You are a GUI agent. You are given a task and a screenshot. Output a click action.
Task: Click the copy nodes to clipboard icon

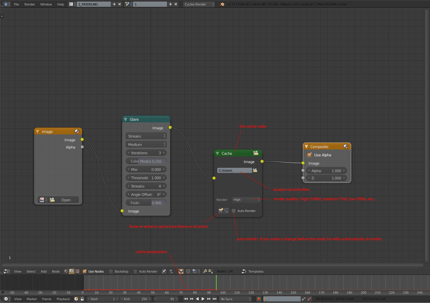click(x=205, y=271)
